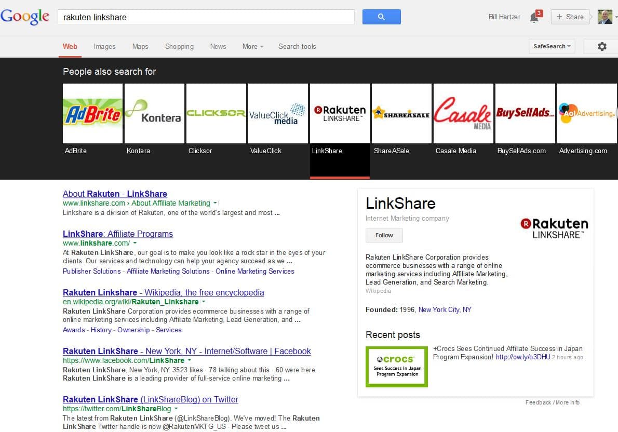Open Rakuten Linkshare Wikipedia result
This screenshot has height=432, width=618.
[163, 292]
